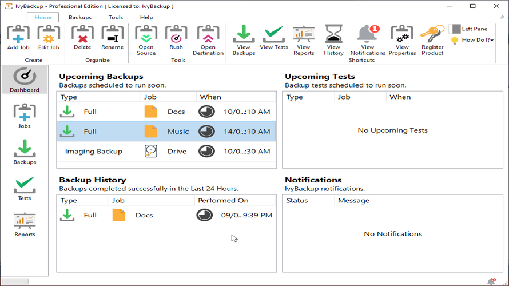
Task: Click the When column header in Upcoming Backups
Action: click(x=210, y=97)
